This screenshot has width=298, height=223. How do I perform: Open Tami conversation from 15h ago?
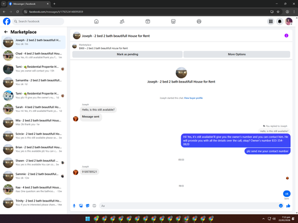(33, 69)
